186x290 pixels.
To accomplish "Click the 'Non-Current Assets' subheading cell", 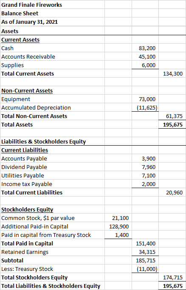I will tap(52, 90).
